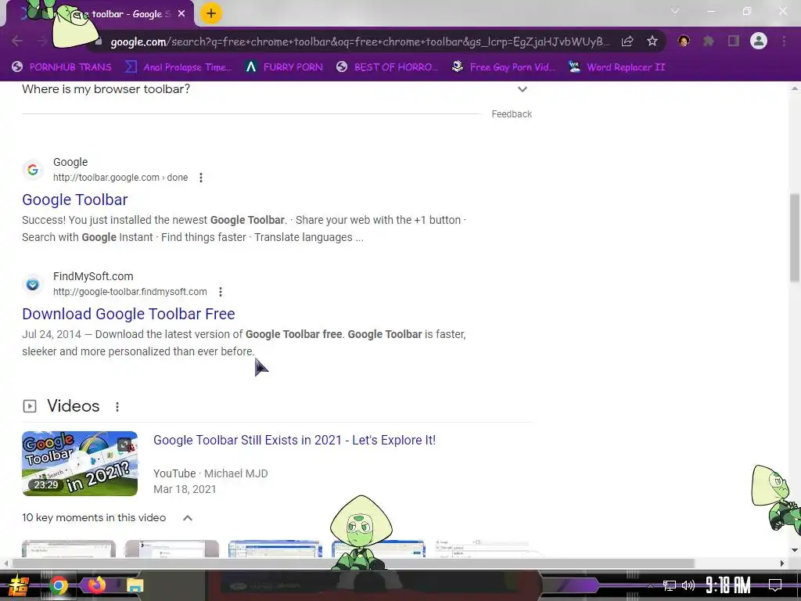
Task: Click the horizontal scrollbar at the page bottom
Action: coord(353,563)
